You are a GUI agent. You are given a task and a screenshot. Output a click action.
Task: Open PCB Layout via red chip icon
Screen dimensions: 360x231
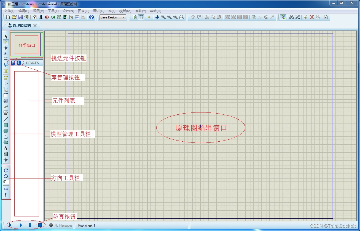pyautogui.click(x=47, y=17)
